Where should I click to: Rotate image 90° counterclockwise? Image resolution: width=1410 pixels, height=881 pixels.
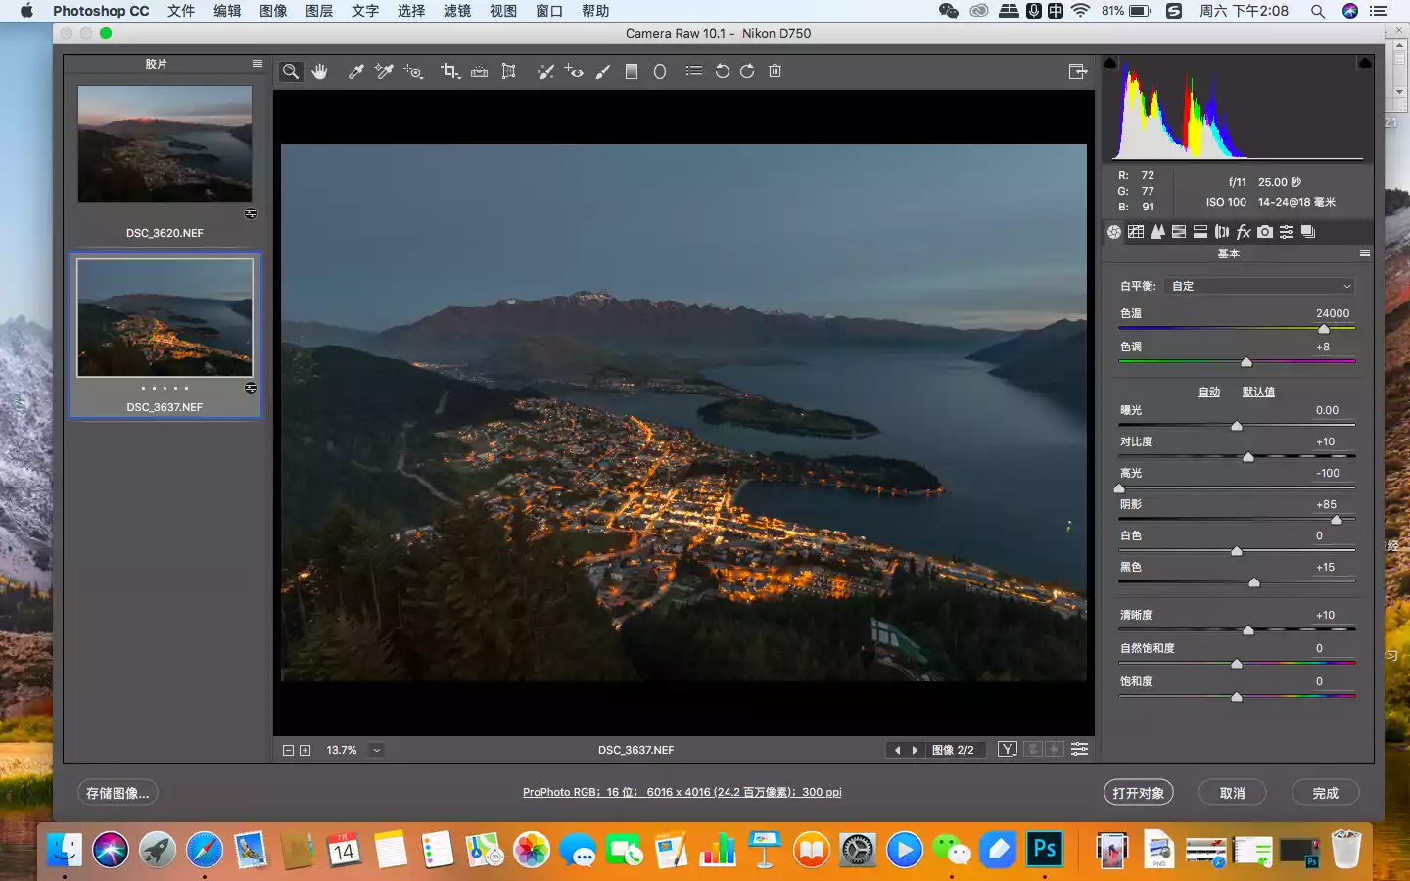pos(722,71)
